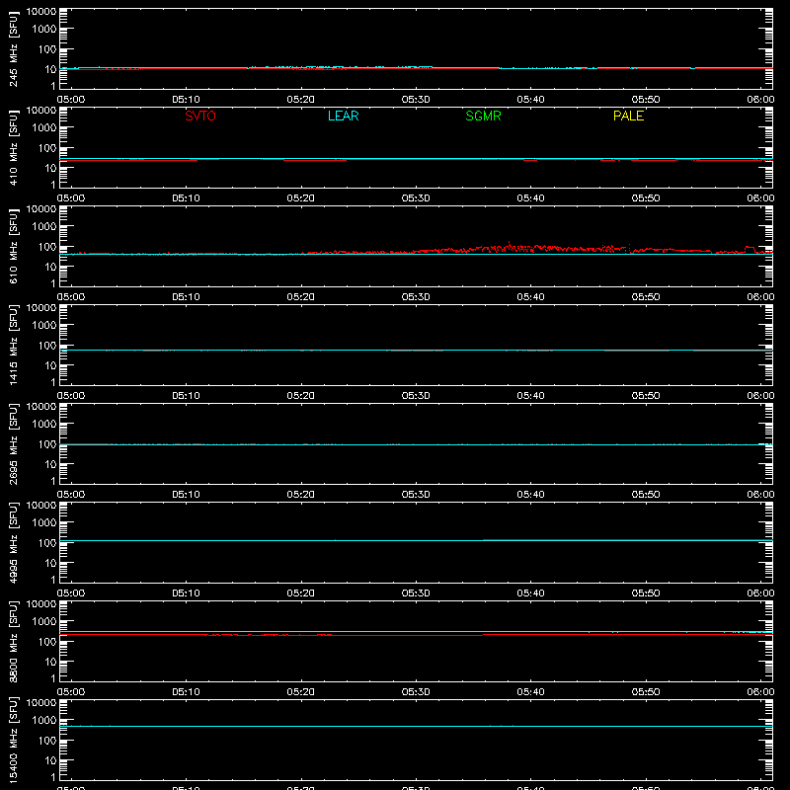Screen dimensions: 790x790
Task: Click the 05:10 tick under the 2695 MHz panel
Action: click(186, 495)
